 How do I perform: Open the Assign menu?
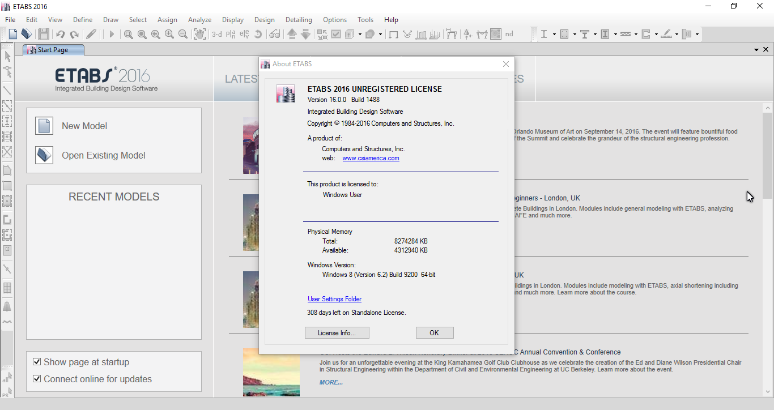[x=167, y=20]
